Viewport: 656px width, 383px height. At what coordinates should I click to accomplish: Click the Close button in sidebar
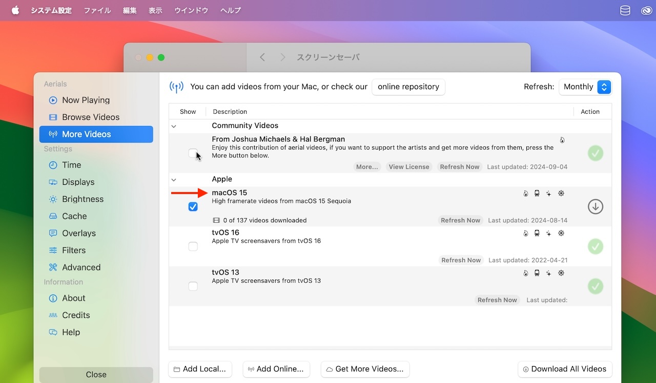point(96,375)
